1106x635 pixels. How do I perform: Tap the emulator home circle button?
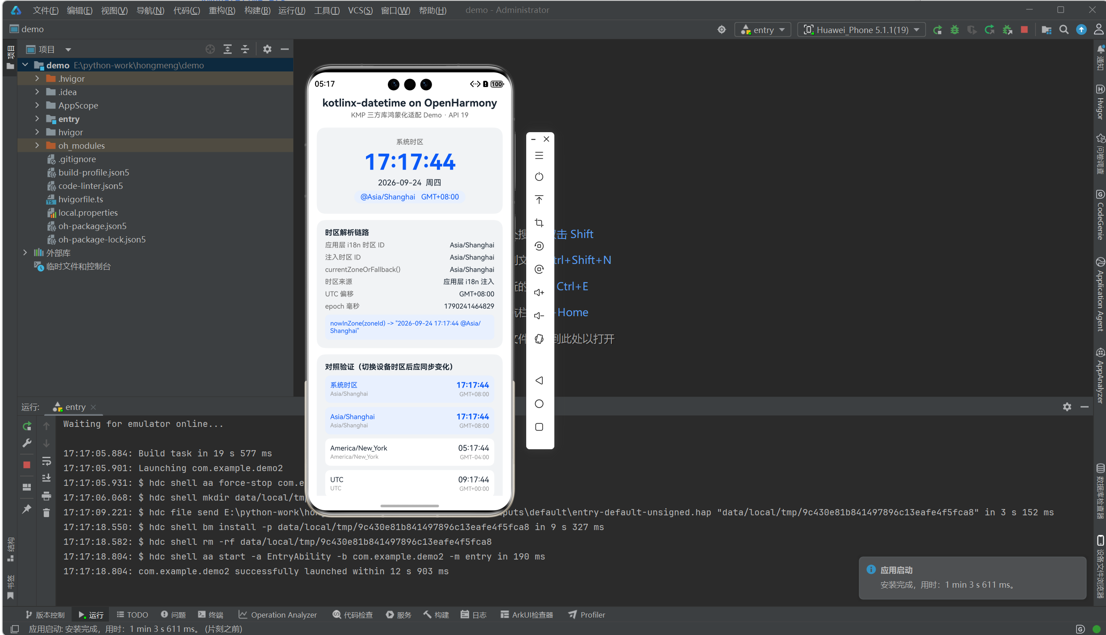click(x=539, y=404)
